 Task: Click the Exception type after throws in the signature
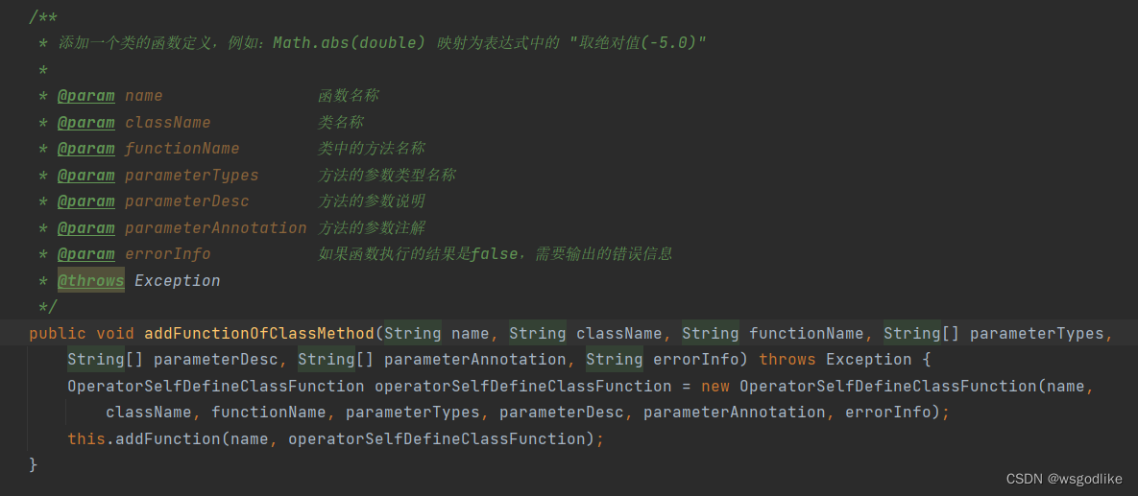pos(869,360)
